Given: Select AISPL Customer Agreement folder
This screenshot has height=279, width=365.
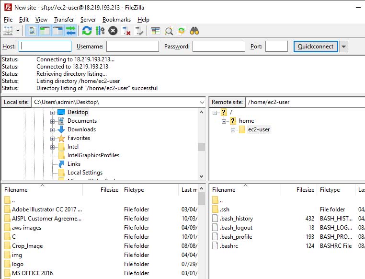Looking at the screenshot, I should click(46, 219).
